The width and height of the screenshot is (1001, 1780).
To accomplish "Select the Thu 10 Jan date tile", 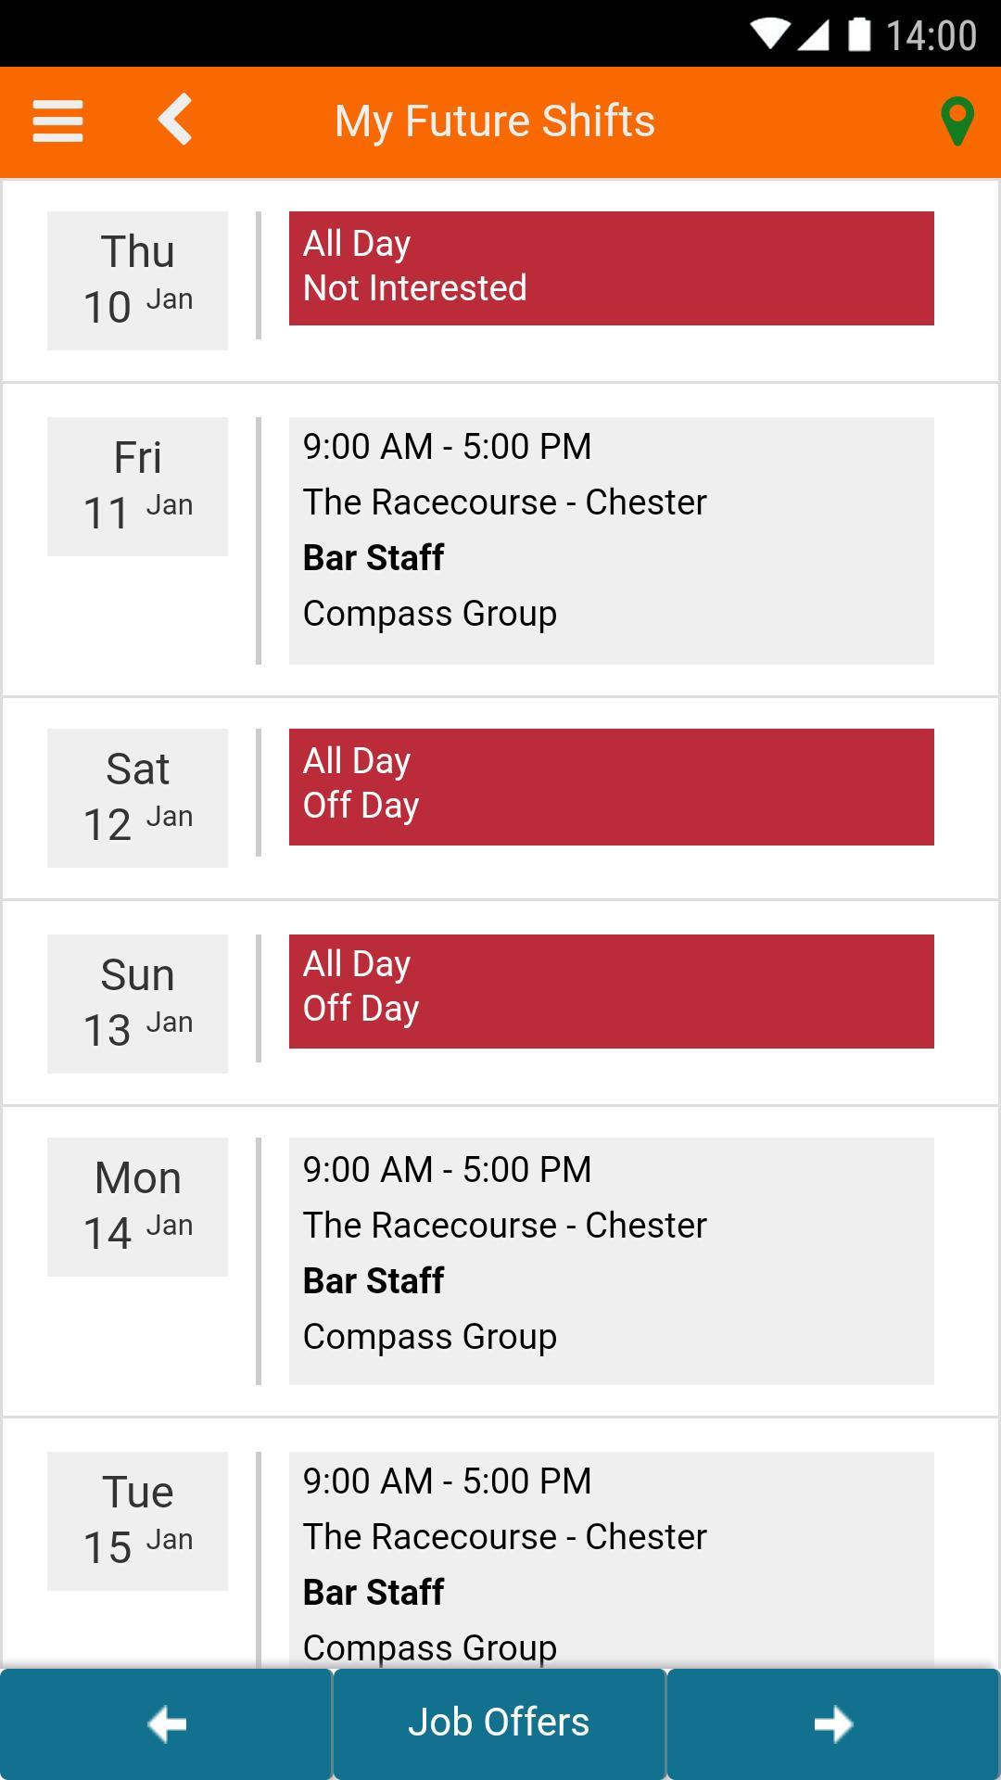I will click(137, 280).
